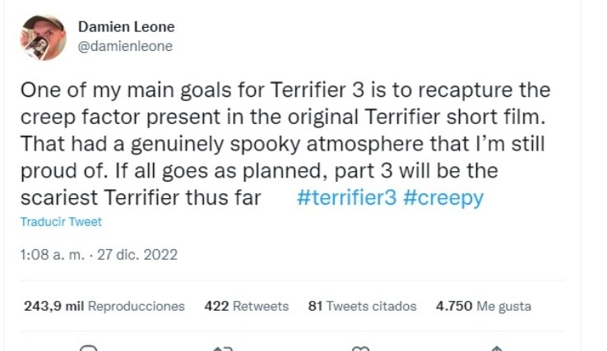
Task: Open the #creepy hashtag
Action: 444,198
